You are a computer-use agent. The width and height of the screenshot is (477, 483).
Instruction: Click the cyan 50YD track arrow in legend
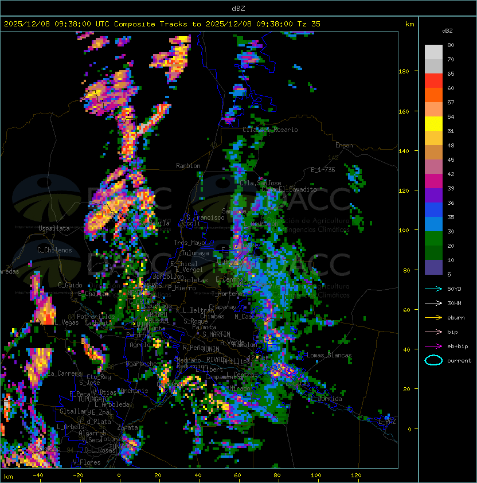[433, 289]
